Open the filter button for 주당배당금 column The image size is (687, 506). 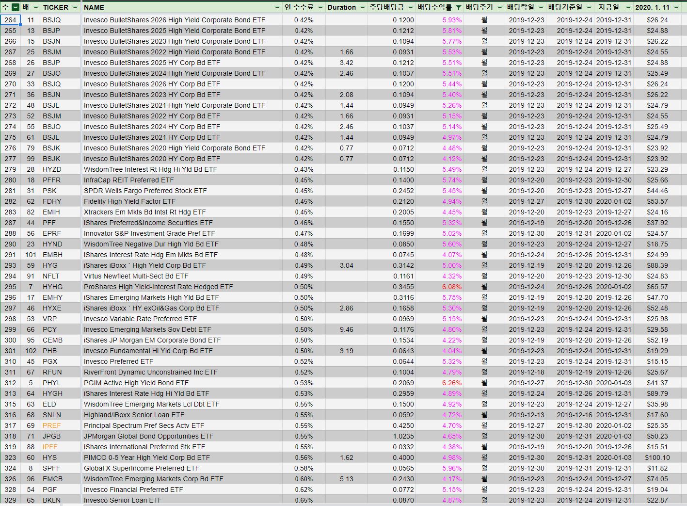410,7
